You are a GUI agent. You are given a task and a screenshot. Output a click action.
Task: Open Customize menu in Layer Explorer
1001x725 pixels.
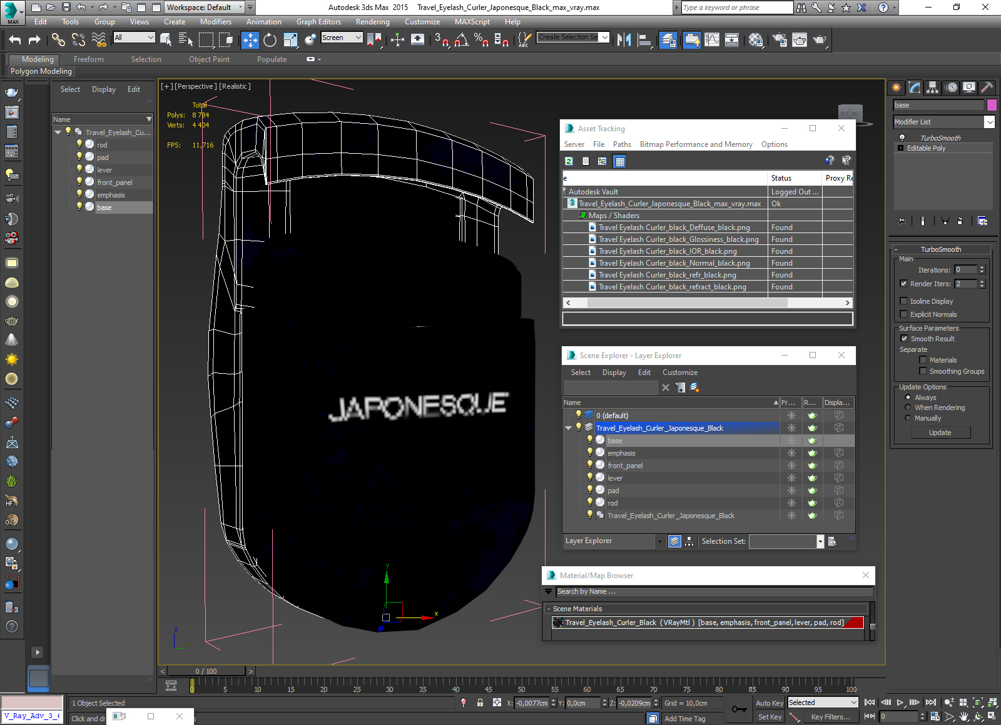click(680, 372)
